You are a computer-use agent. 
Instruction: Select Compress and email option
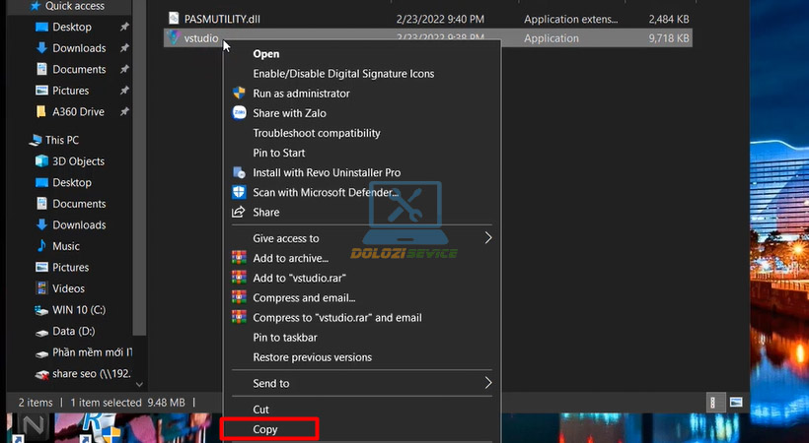coord(304,297)
